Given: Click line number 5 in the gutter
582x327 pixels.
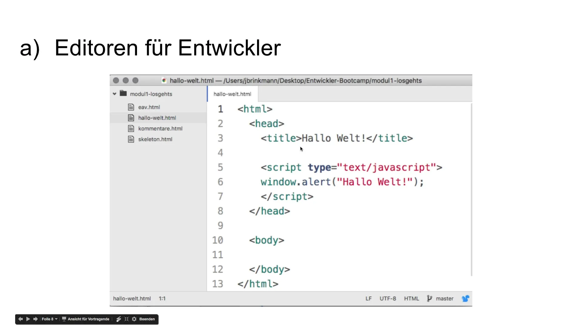Looking at the screenshot, I should click(220, 167).
